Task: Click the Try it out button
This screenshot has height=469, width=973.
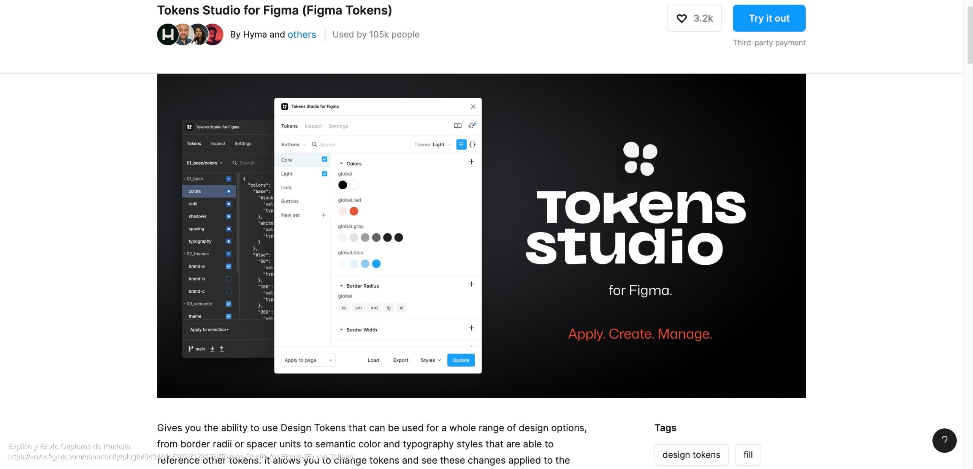Action: pyautogui.click(x=769, y=18)
